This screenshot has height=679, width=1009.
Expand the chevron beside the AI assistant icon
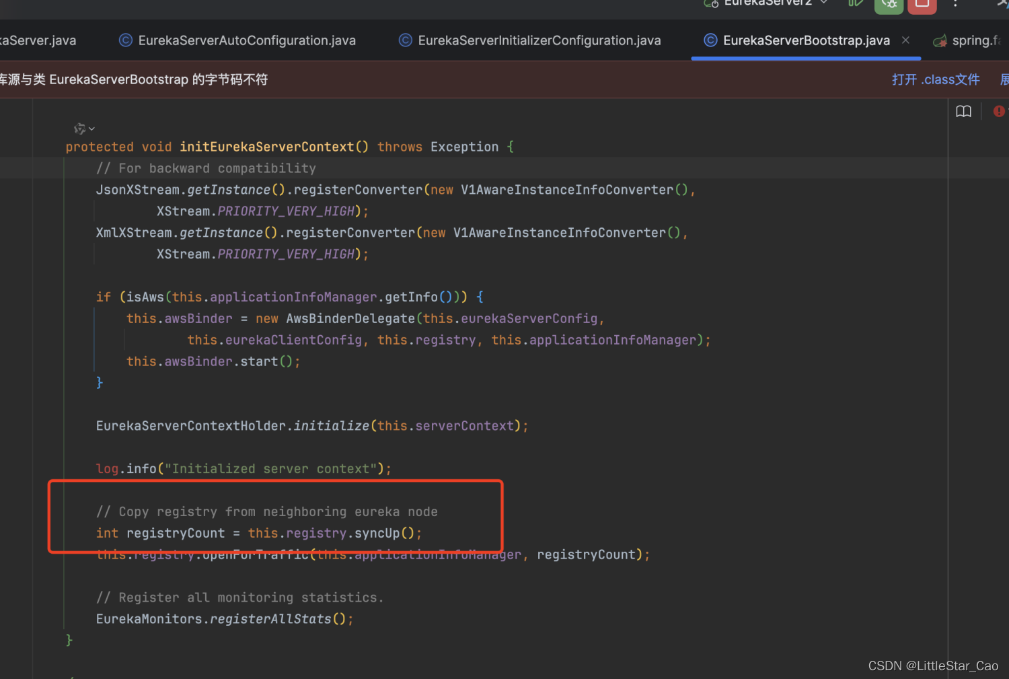click(92, 129)
